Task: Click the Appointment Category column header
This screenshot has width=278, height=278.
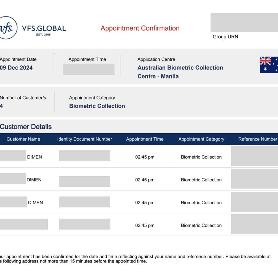Action: pyautogui.click(x=201, y=139)
